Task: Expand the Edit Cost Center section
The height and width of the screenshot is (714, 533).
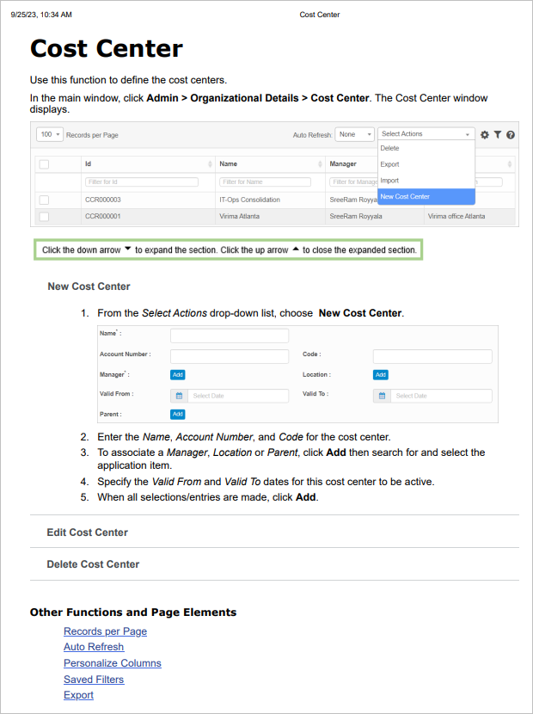Action: pyautogui.click(x=87, y=532)
